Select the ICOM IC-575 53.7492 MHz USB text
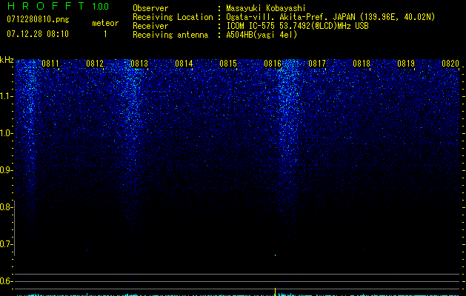 (297, 26)
